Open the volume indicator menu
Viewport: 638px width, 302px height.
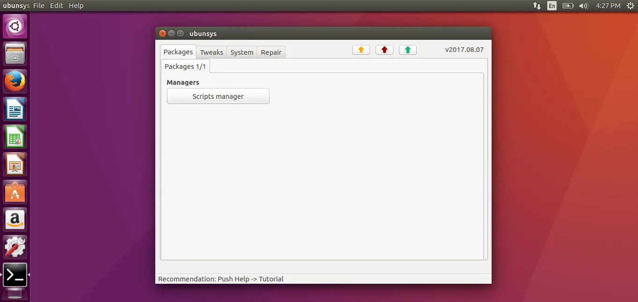583,6
